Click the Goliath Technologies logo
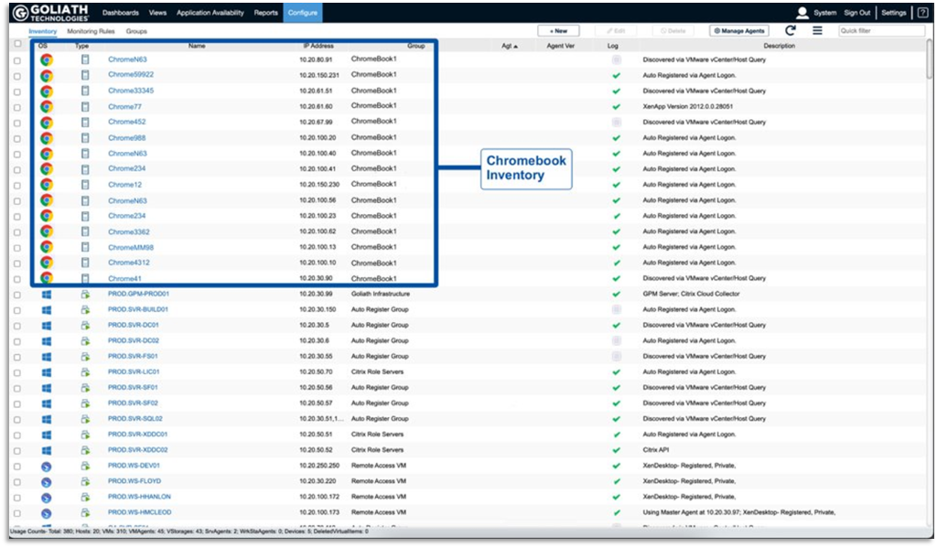Image resolution: width=937 pixels, height=548 pixels. click(x=51, y=13)
